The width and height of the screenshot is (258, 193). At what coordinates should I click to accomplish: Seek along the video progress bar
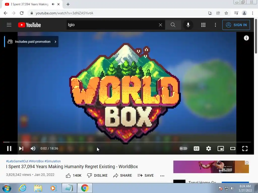coord(127,142)
